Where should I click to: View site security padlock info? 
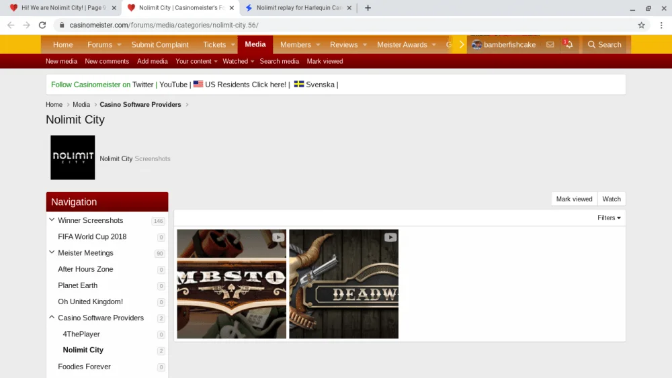(62, 26)
